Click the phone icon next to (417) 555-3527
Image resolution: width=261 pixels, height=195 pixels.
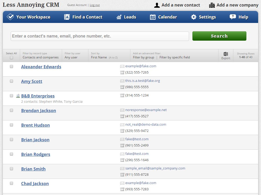pyautogui.click(x=122, y=116)
